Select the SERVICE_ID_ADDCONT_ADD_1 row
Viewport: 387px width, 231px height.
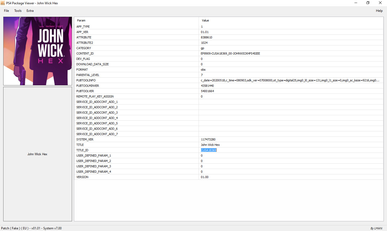pyautogui.click(x=229, y=102)
